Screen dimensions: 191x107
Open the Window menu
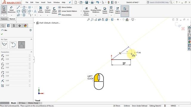56,2
